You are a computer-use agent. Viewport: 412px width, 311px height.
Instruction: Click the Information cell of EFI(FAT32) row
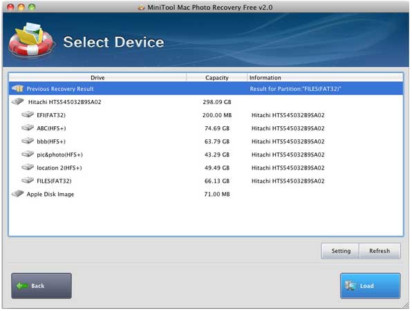288,115
